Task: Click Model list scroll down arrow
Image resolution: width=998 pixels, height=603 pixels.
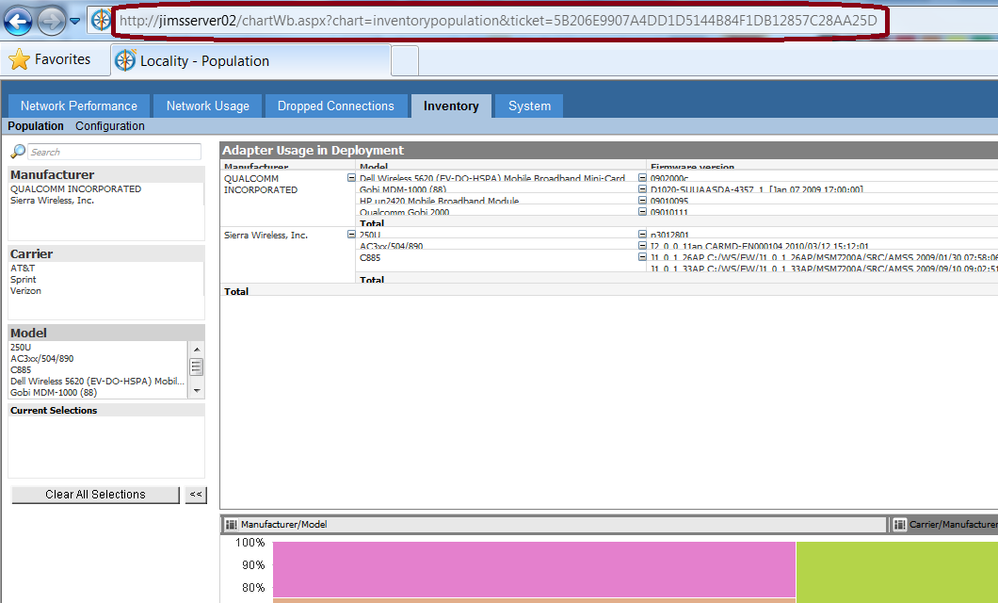Action: (x=197, y=391)
